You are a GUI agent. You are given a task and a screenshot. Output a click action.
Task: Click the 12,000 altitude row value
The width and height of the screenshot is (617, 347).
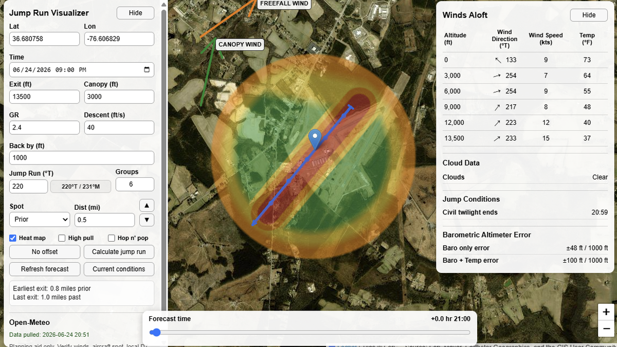pos(454,122)
